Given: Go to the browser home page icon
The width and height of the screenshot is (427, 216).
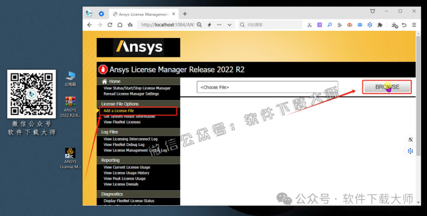Looking at the screenshot, I should (120, 25).
